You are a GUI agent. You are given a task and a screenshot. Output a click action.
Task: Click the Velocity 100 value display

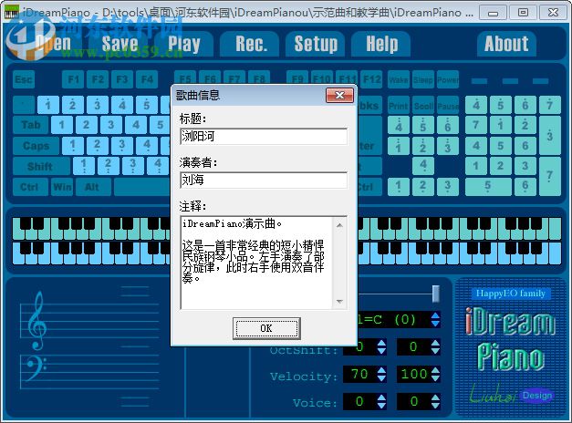point(413,374)
